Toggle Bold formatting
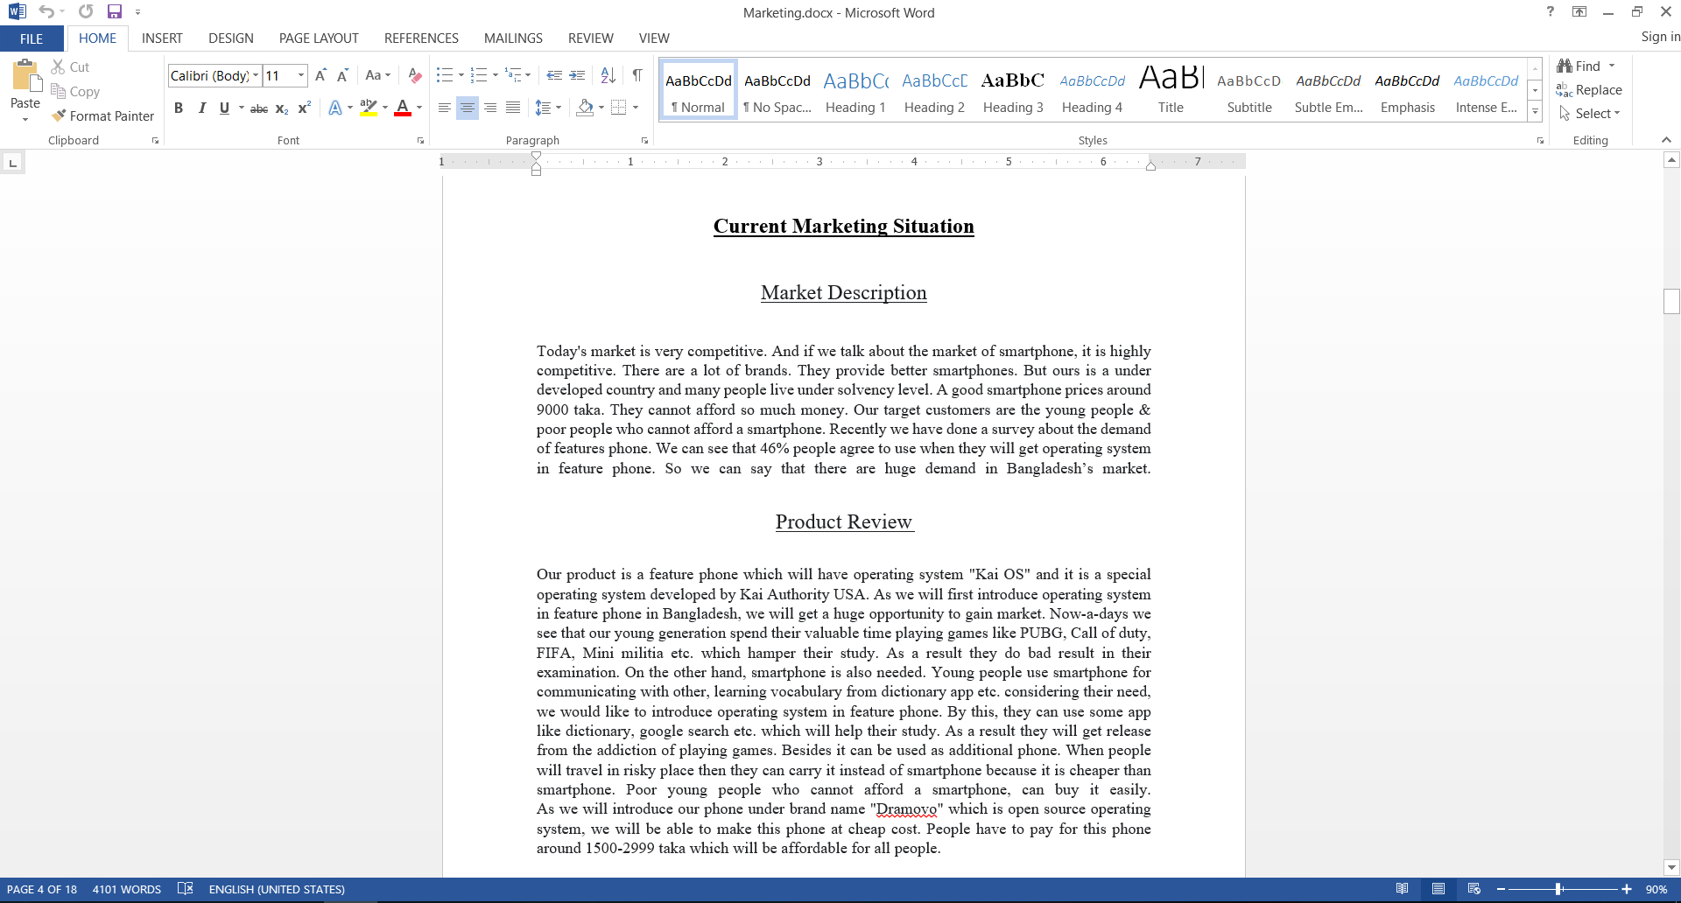The image size is (1681, 903). 179,108
